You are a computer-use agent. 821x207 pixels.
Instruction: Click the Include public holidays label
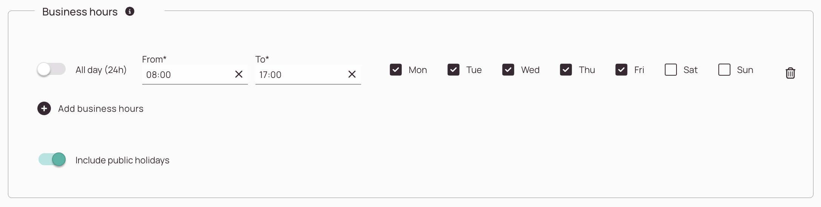[x=122, y=160]
